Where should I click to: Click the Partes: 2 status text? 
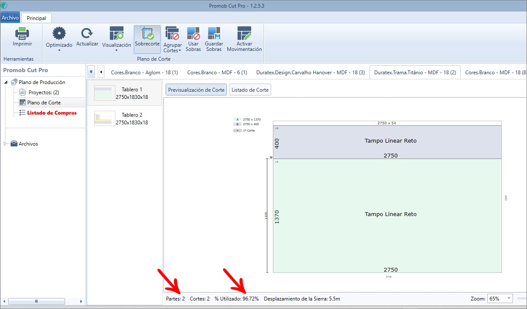pyautogui.click(x=175, y=299)
